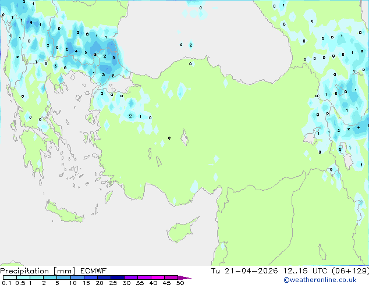Image resolution: width=369 pixels, height=285 pixels.
Task: Click the 'Tu 21-04-2026' forecast date
Action: click(x=244, y=271)
